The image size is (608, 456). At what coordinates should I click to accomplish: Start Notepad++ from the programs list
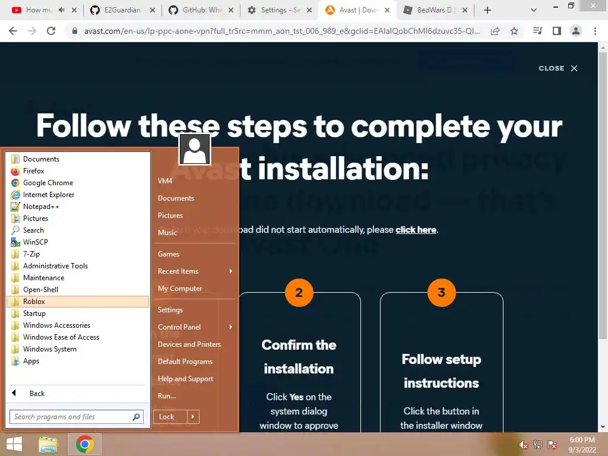(x=78, y=206)
